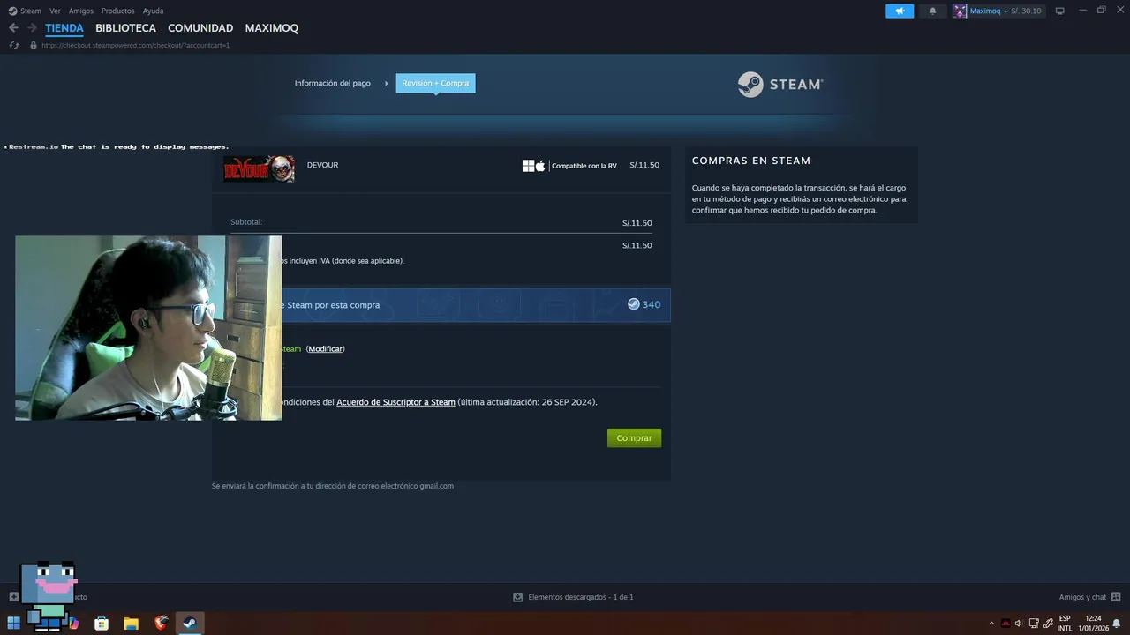The width and height of the screenshot is (1130, 635).
Task: Open File Explorer from the taskbar
Action: tap(131, 624)
